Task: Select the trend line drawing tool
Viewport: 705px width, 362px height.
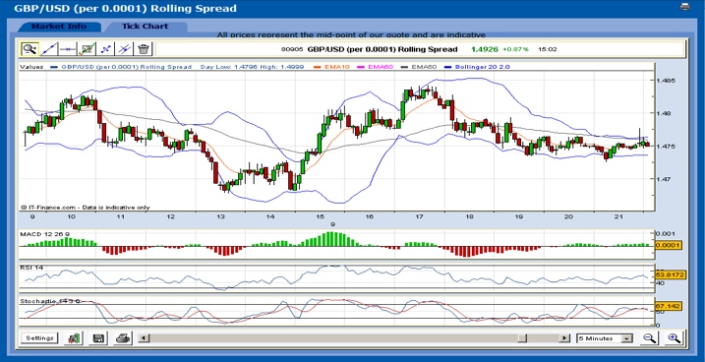Action: click(x=48, y=49)
